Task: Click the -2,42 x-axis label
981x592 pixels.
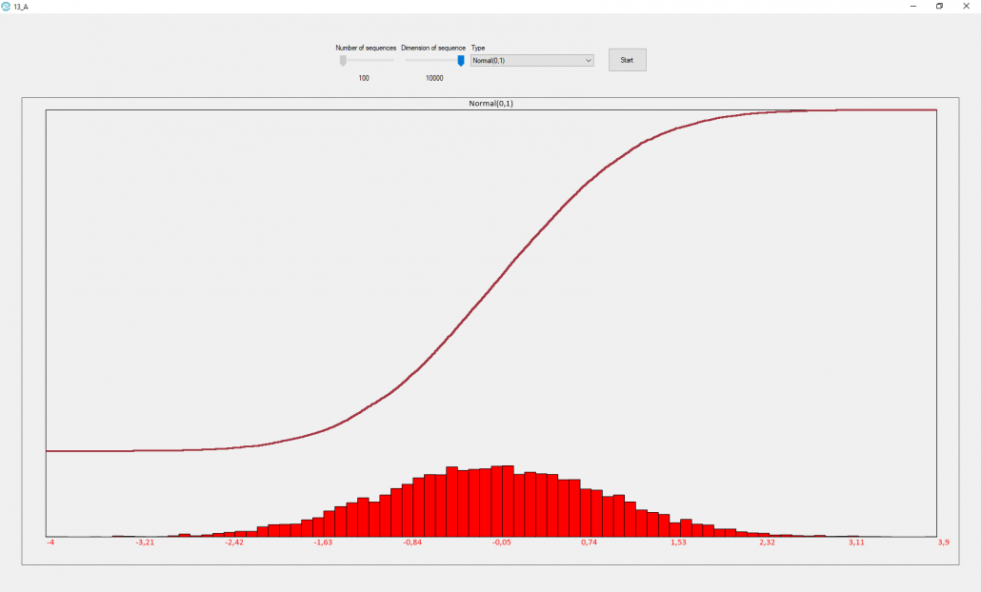Action: pyautogui.click(x=233, y=543)
